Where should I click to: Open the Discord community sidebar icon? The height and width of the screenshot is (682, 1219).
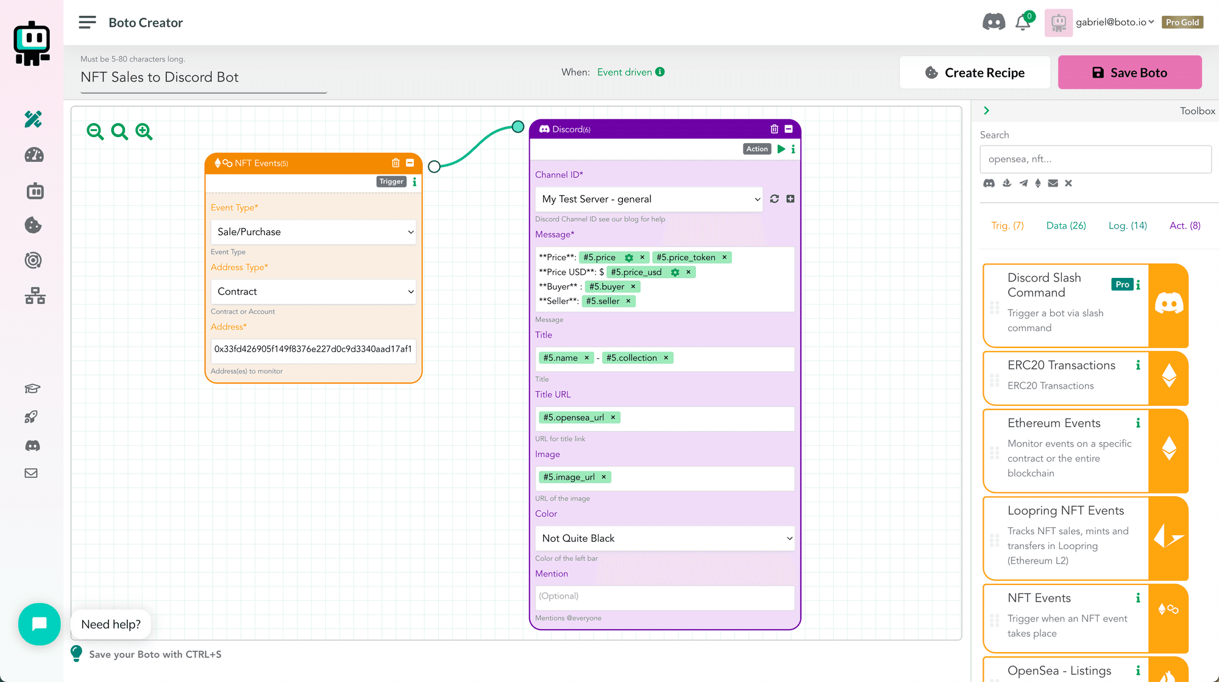(x=32, y=446)
